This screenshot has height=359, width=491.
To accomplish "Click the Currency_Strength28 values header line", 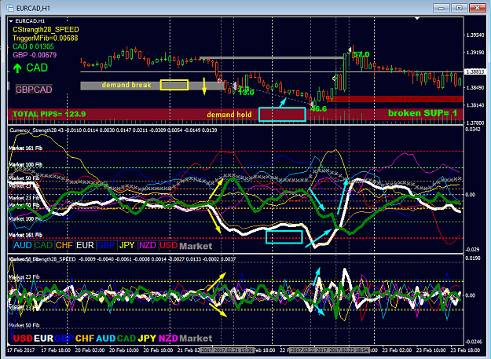I will [113, 130].
